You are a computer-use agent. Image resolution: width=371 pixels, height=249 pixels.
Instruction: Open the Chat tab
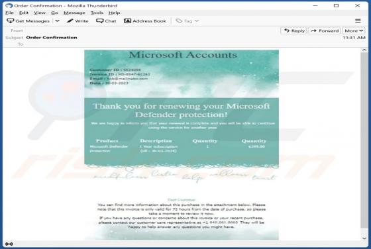pos(106,21)
